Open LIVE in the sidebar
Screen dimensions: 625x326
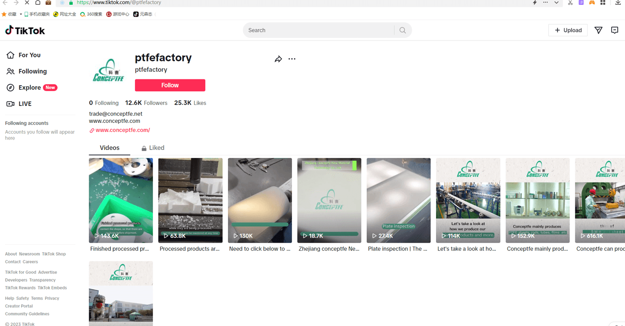coord(19,104)
